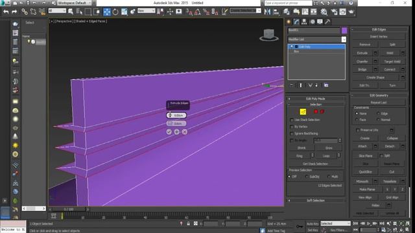Open the Extrude settings box button
This screenshot has height=233, width=415.
tap(375, 53)
